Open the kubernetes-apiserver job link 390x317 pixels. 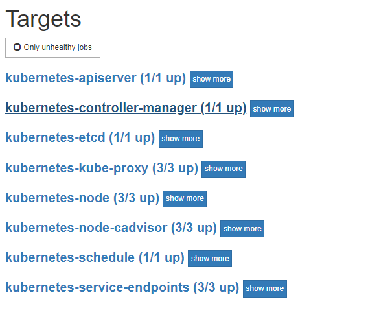click(71, 78)
